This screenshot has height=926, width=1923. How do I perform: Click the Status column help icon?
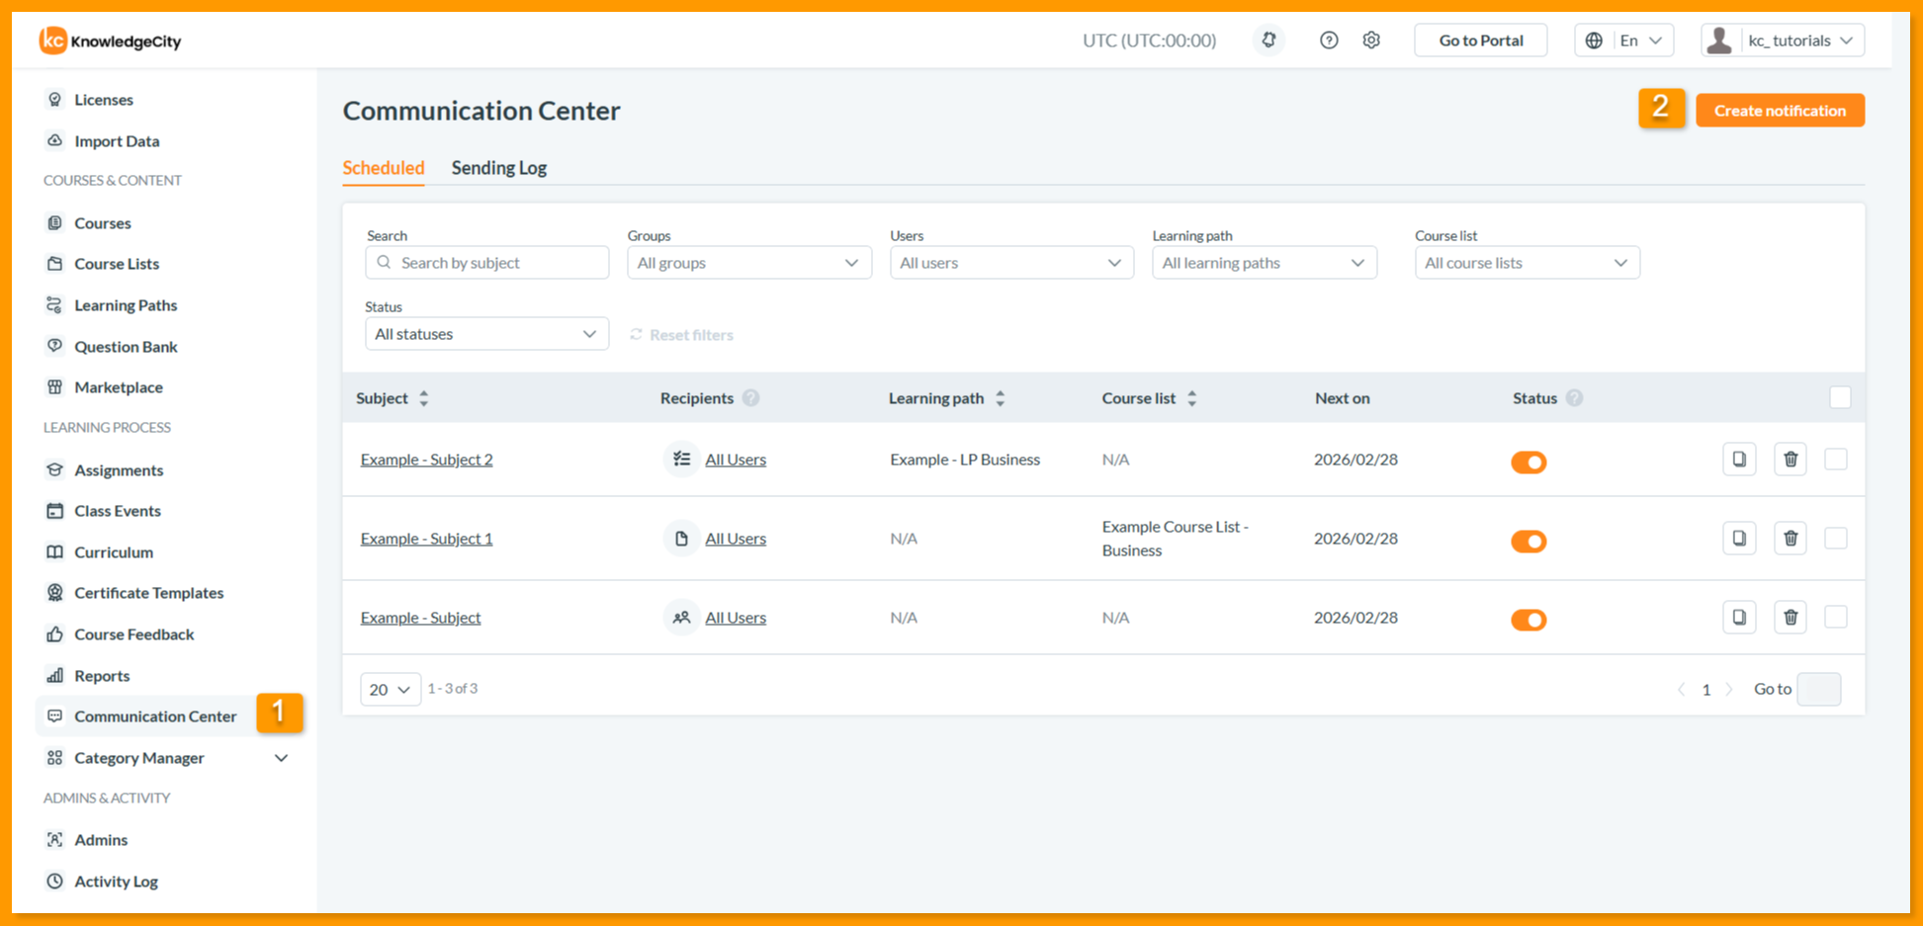pyautogui.click(x=1575, y=398)
